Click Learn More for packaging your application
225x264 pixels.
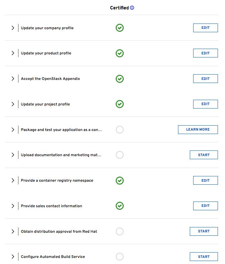click(198, 130)
